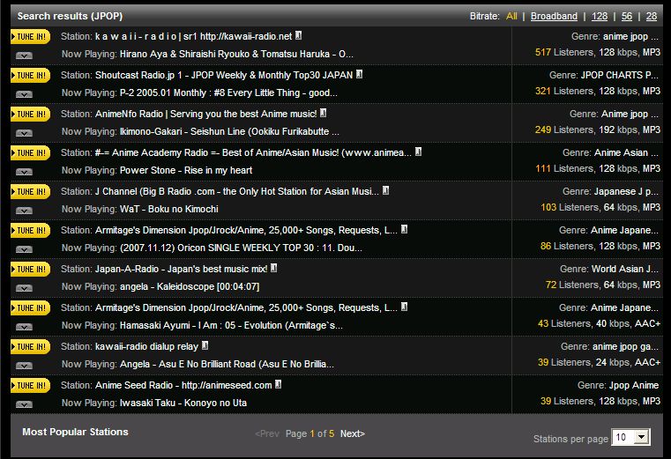Expand details arrow under Shoutcast Radio.jp

click(24, 94)
